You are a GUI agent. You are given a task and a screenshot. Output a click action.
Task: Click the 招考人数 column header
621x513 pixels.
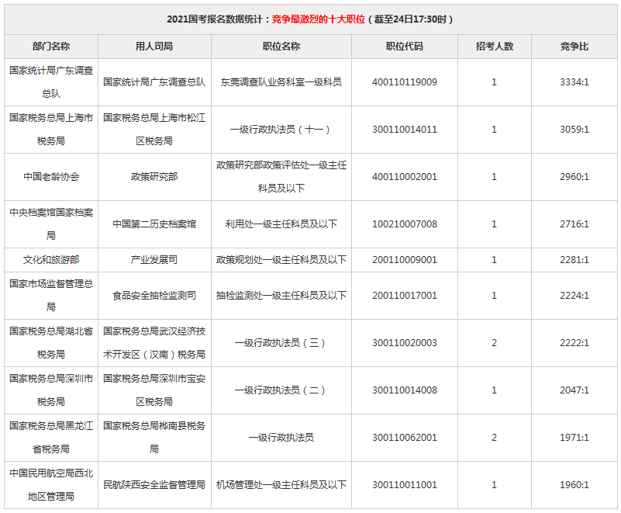coord(494,47)
